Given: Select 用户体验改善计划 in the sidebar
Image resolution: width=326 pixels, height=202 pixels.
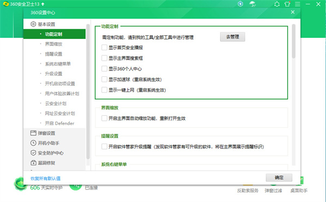Looking at the screenshot, I should (62, 94).
